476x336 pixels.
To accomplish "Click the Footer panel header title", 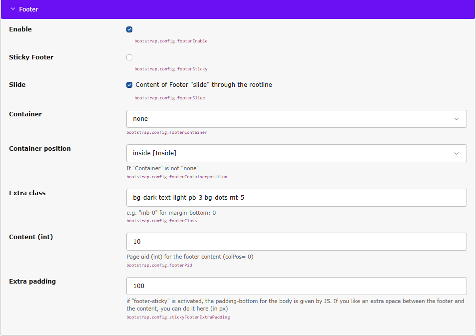I will click(28, 9).
